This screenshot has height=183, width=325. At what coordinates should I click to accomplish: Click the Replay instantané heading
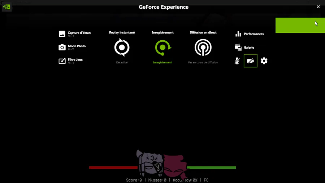(x=122, y=32)
